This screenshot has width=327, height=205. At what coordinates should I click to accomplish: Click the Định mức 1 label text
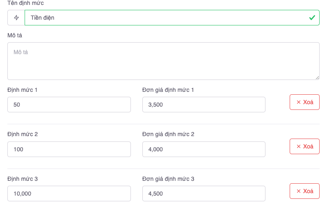click(x=23, y=90)
